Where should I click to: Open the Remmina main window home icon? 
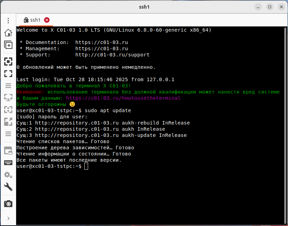pos(8,33)
